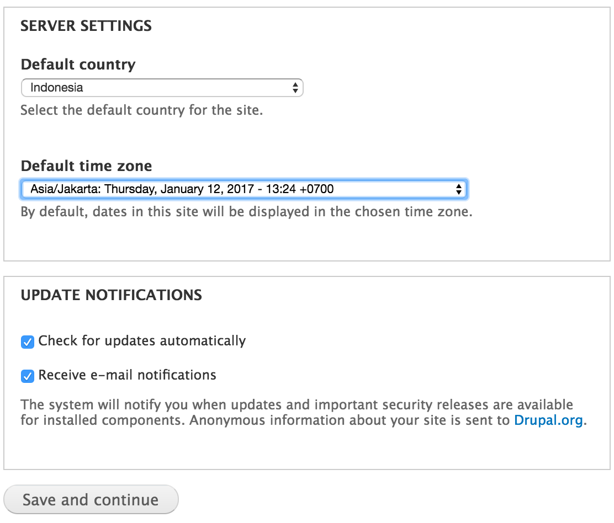Click the up/down arrows on country selector
This screenshot has width=614, height=523.
(296, 87)
